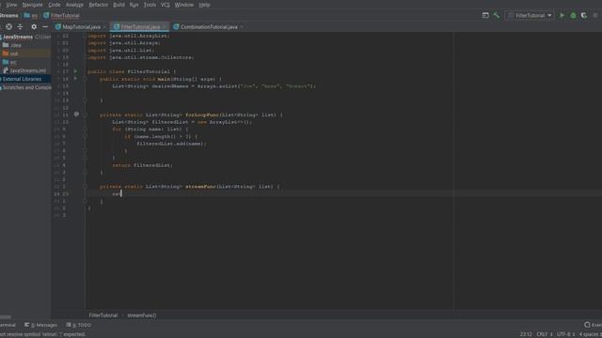Viewport: 602px width, 338px height.
Task: Open the Help menu
Action: point(204,5)
